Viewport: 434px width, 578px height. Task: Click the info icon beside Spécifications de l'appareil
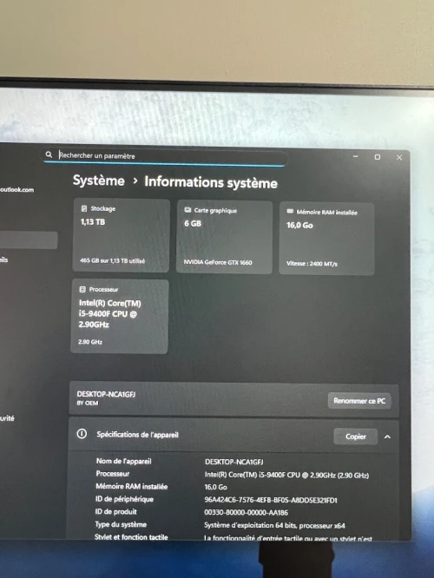[x=82, y=434]
